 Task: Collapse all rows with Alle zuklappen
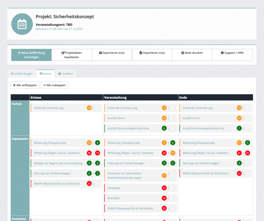click(x=54, y=85)
